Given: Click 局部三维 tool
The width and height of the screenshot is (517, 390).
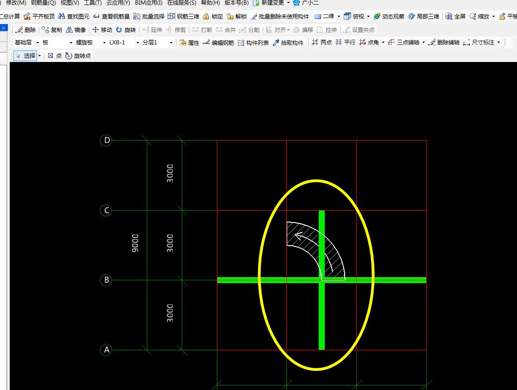Looking at the screenshot, I should tap(424, 16).
